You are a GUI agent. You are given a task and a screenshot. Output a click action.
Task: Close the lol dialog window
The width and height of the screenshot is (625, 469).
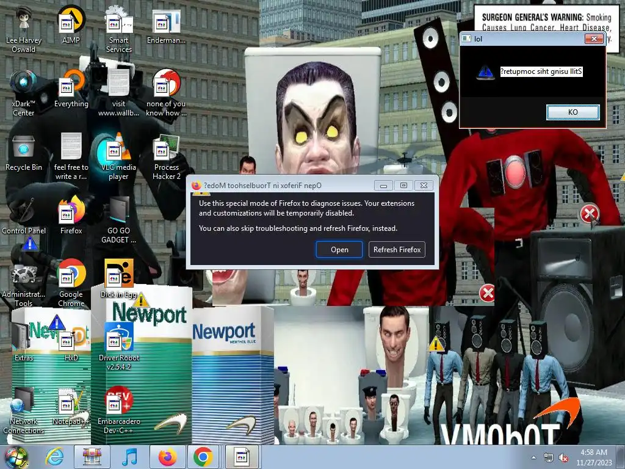point(594,38)
